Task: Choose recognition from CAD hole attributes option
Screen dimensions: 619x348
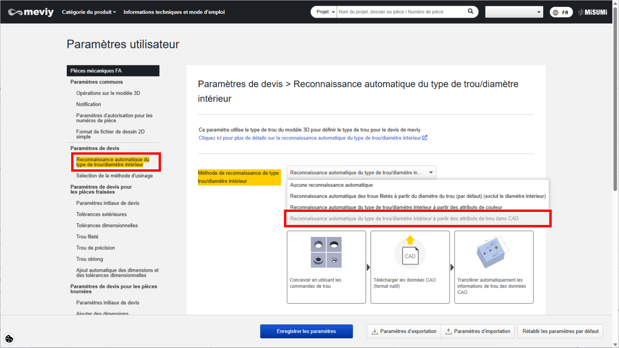Action: point(404,218)
